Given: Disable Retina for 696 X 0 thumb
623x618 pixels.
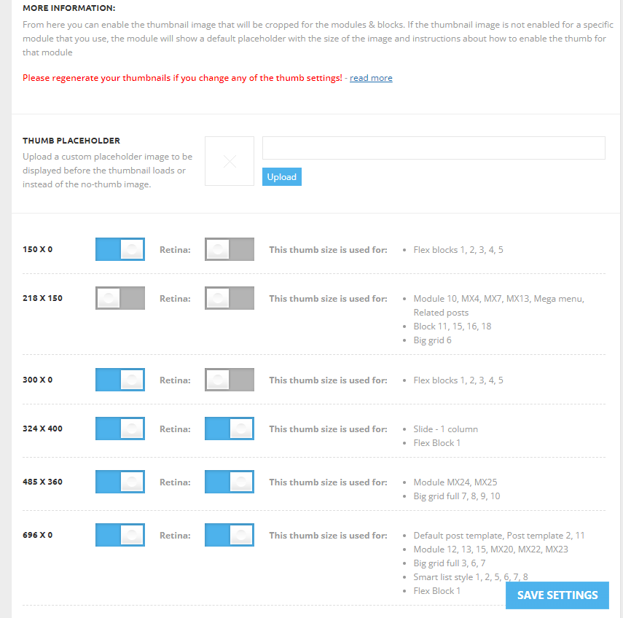Looking at the screenshot, I should tap(230, 535).
